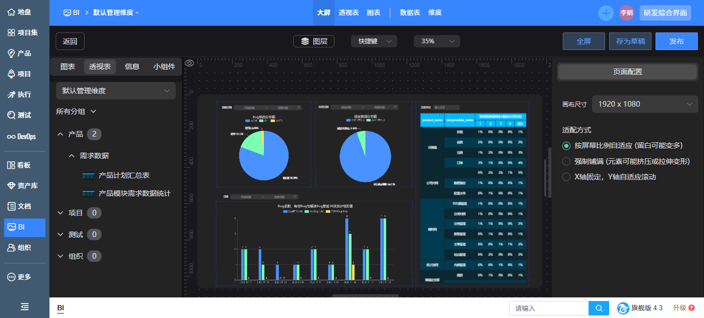Open the 文档 documents section
Image resolution: width=704 pixels, height=318 pixels.
tap(20, 206)
